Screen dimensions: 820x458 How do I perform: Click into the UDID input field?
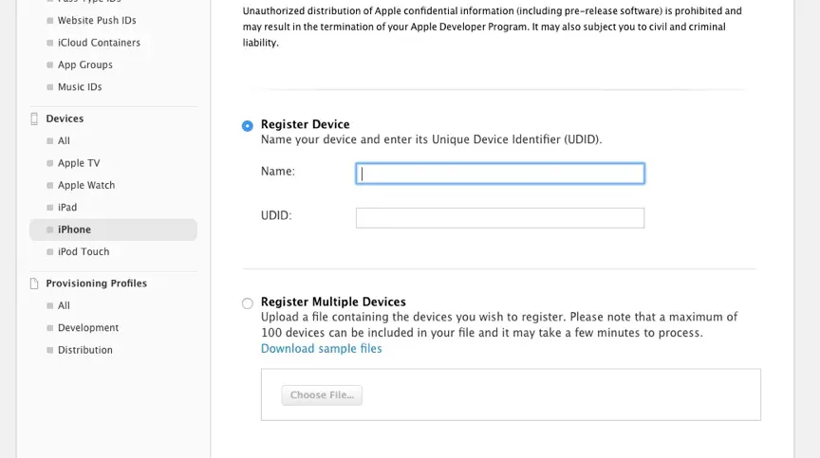[500, 218]
